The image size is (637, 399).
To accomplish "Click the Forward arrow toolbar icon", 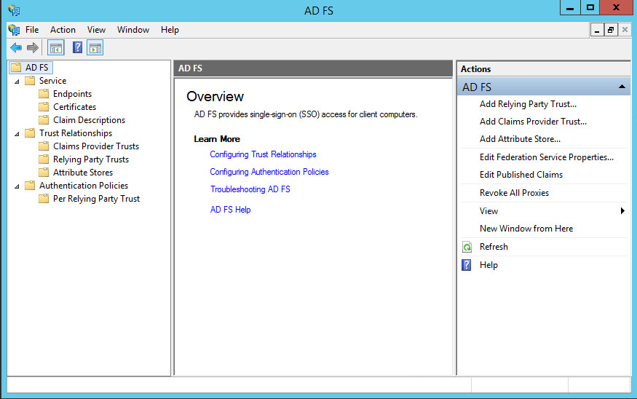I will (x=33, y=48).
